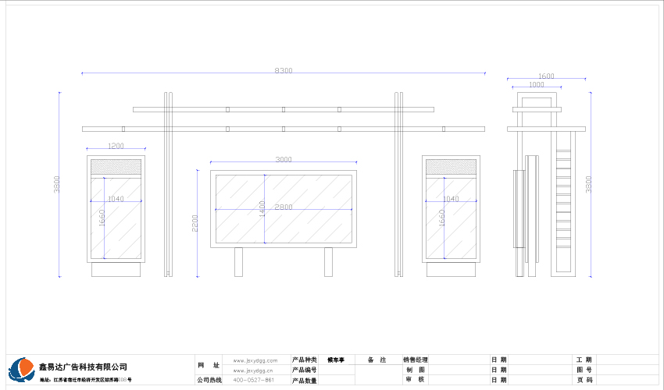Click 日期 label in 销售经理 row
The image size is (664, 390).
(499, 360)
